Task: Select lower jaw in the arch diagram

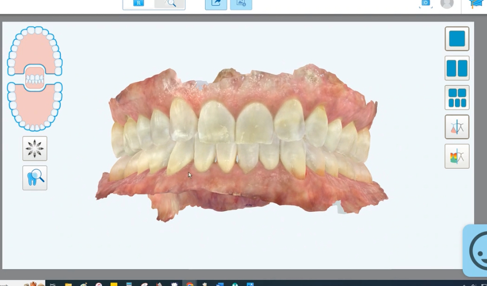Action: coord(35,111)
